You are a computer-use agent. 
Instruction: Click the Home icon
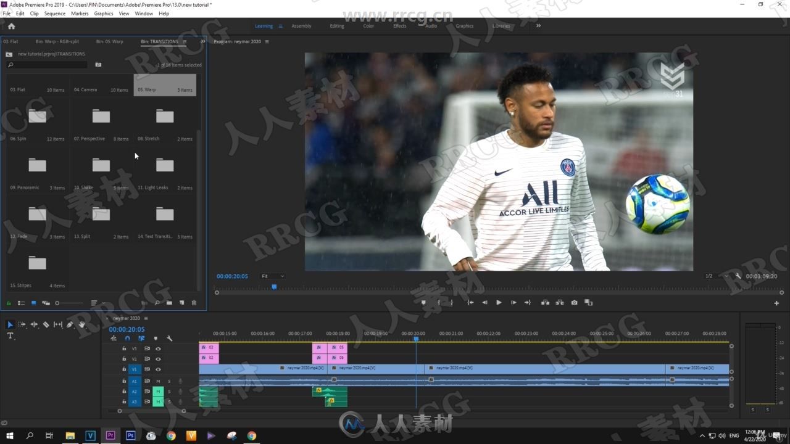pos(11,26)
